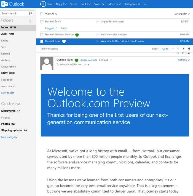
Task: Open the more options ellipsis in toolbar
Action: click(146, 4)
